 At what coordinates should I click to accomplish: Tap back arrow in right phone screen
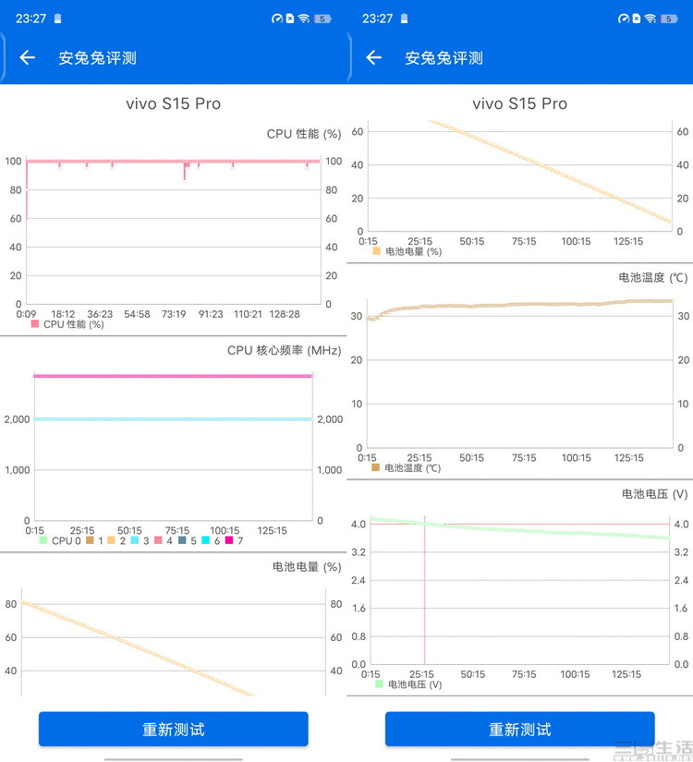pos(373,58)
